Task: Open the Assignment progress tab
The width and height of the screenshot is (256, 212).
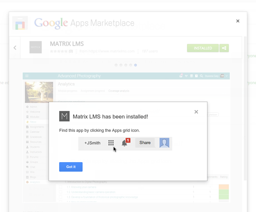Action: 93,91
